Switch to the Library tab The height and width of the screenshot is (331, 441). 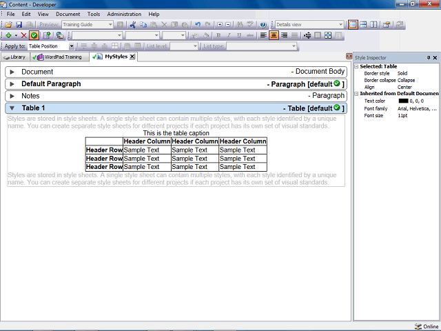pyautogui.click(x=14, y=57)
